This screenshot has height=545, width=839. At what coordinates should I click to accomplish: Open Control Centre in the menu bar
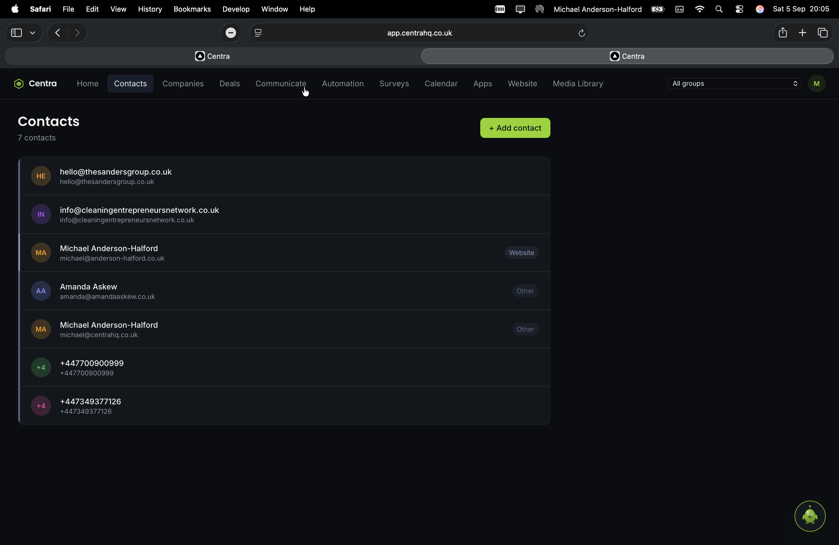(x=739, y=9)
